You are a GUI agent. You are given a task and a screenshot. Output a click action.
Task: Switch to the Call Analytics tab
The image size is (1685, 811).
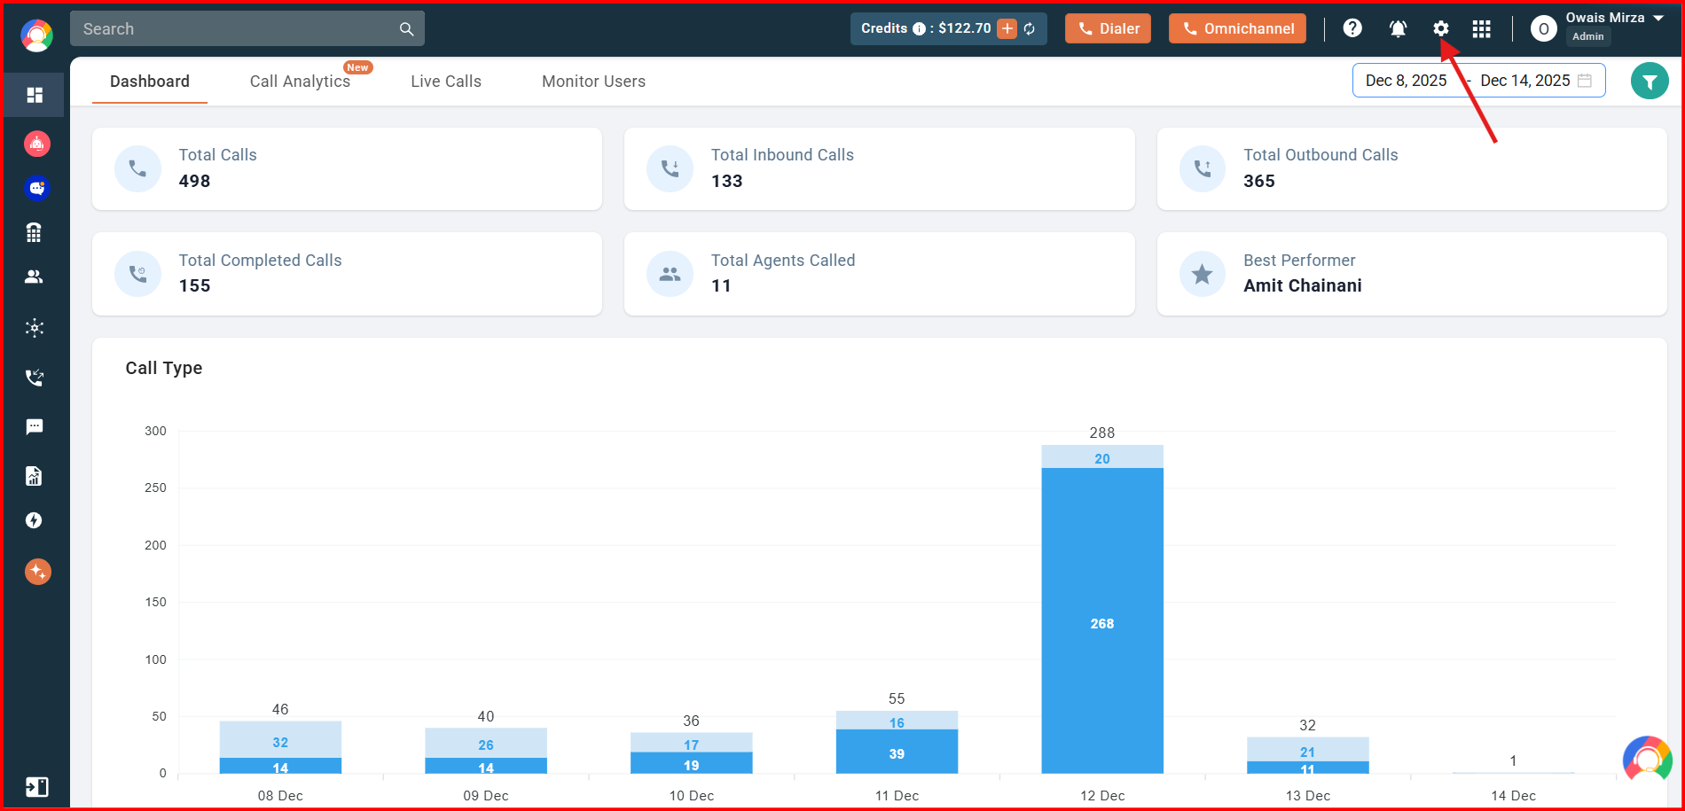point(300,82)
